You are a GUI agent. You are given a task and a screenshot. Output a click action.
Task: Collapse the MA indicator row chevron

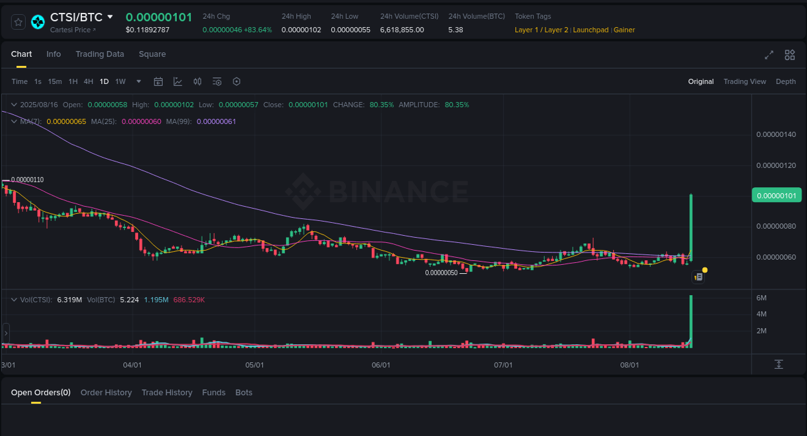[x=14, y=121]
